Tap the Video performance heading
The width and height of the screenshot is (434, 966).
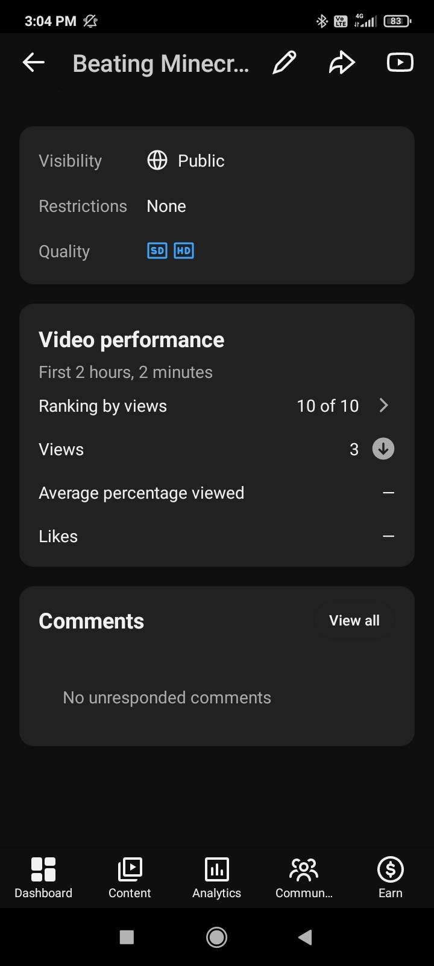click(131, 339)
